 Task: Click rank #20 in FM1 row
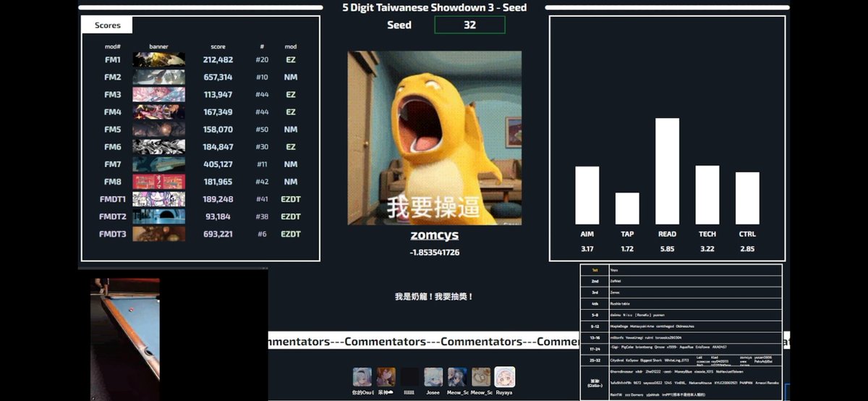(x=262, y=60)
